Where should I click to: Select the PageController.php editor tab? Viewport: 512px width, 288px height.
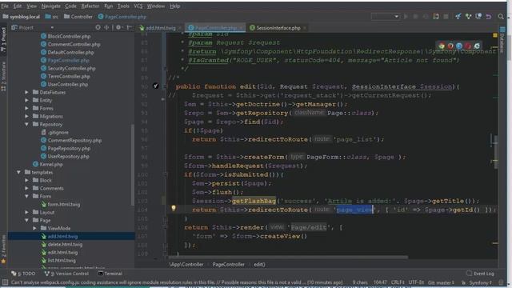(x=215, y=28)
